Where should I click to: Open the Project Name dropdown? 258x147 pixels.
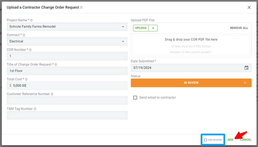(67, 27)
